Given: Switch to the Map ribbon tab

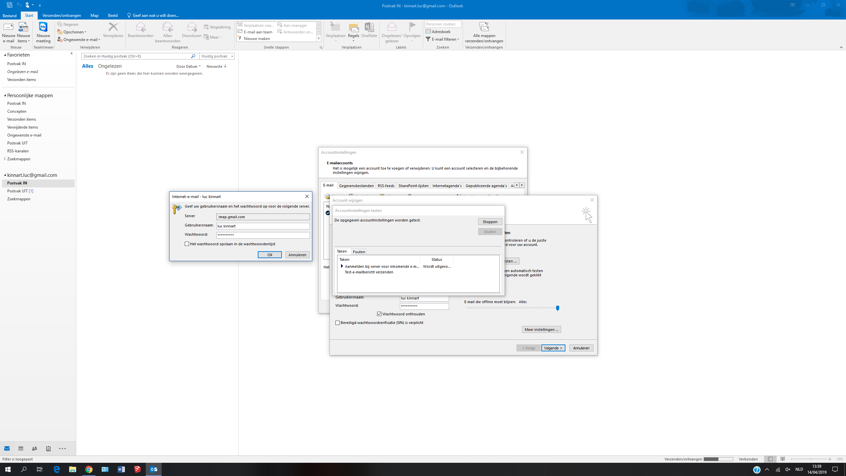Looking at the screenshot, I should click(x=95, y=16).
